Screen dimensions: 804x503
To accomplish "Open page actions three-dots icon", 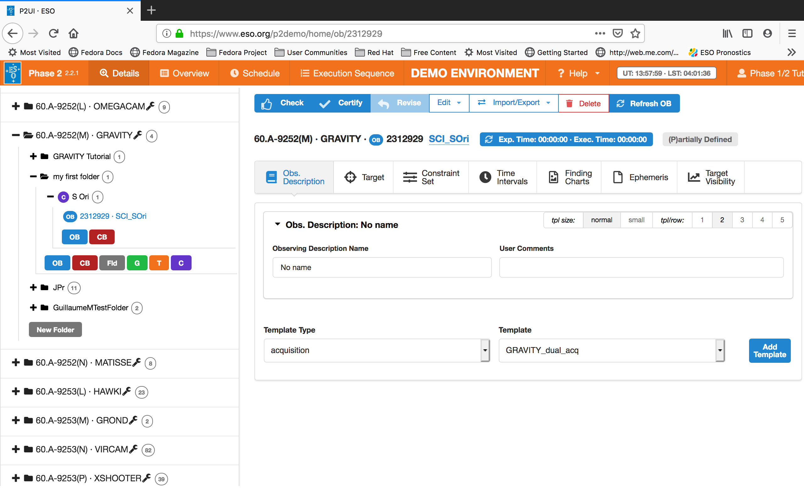I will [x=600, y=33].
